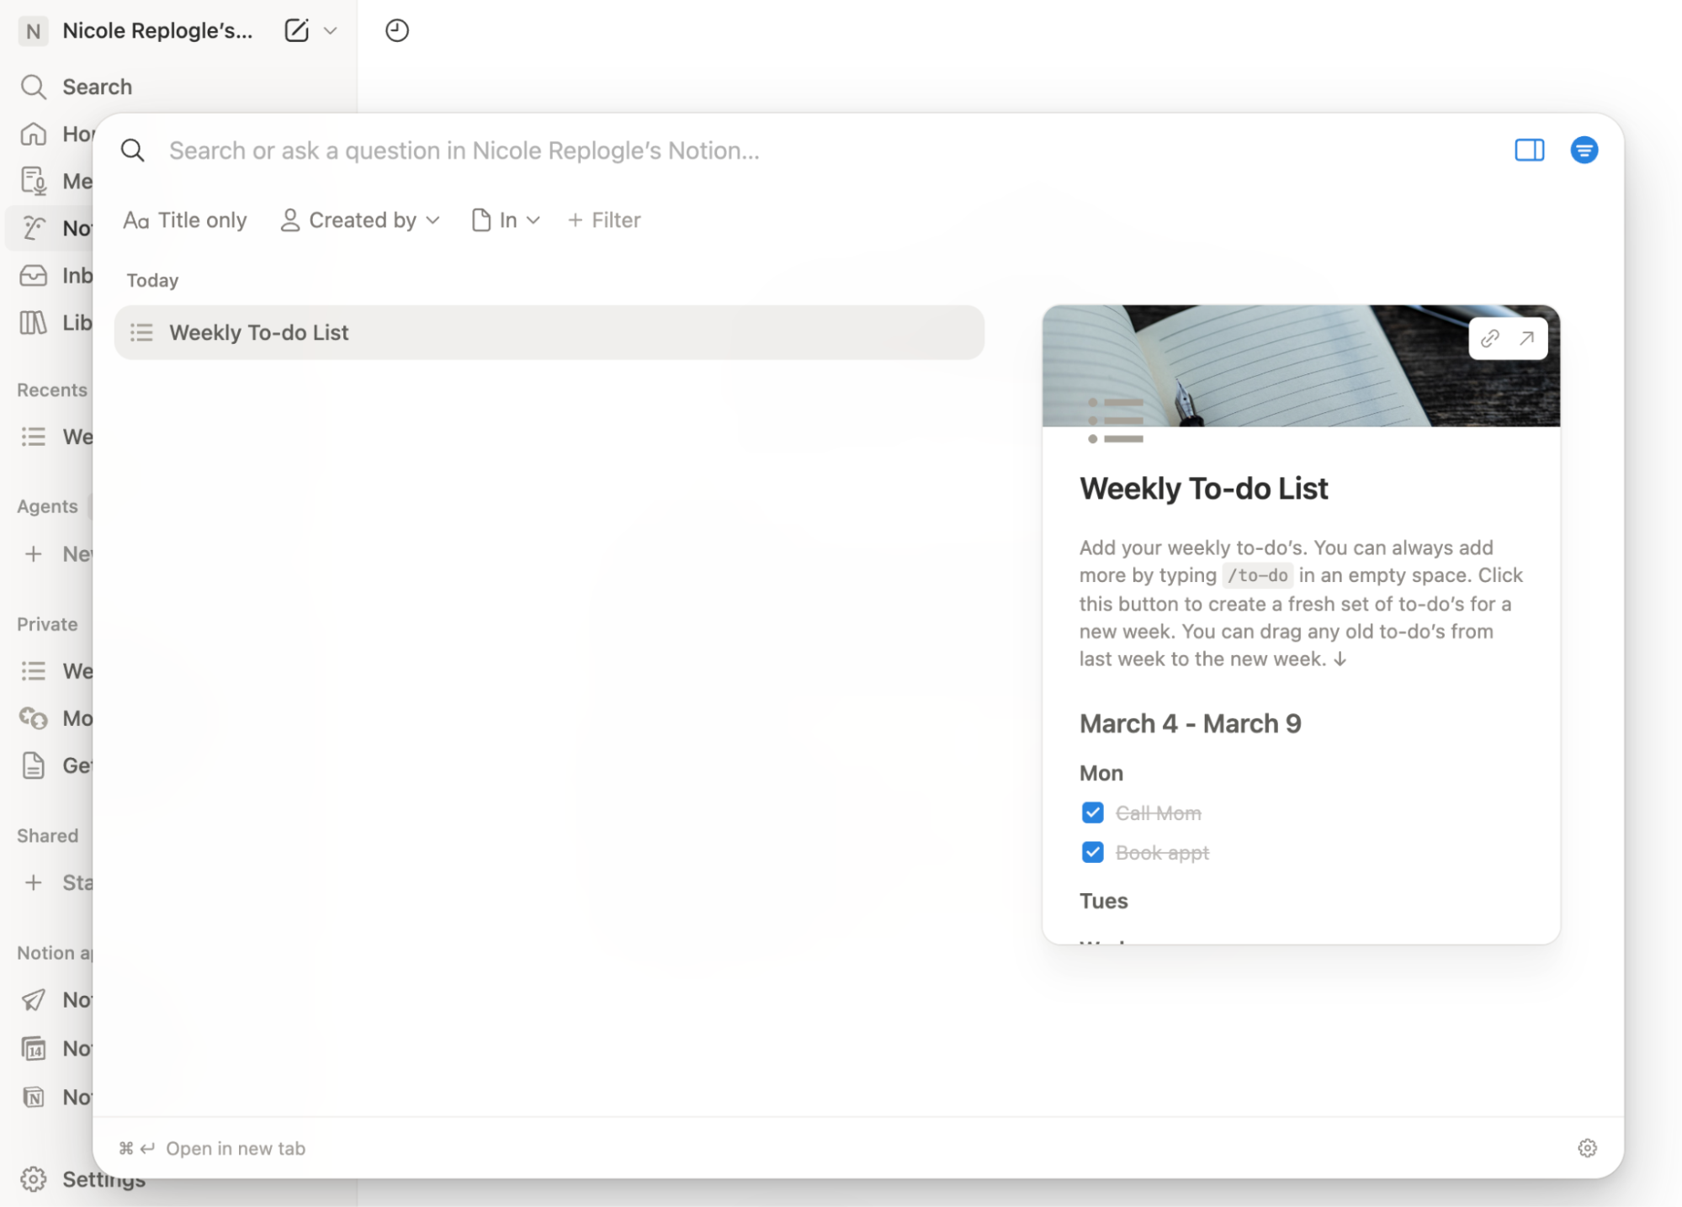The height and width of the screenshot is (1207, 1682).
Task: Open Notion Calendar from the sidebar
Action: (34, 1047)
